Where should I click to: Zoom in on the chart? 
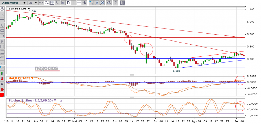(102, 3)
